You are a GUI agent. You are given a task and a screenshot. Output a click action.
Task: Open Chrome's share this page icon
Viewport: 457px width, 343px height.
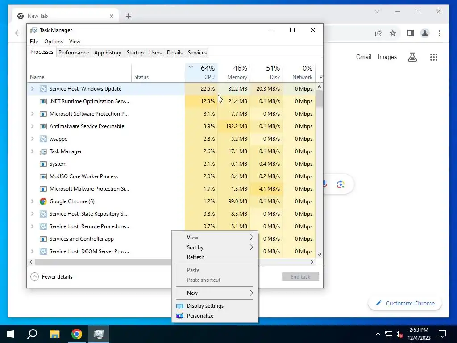tap(378, 33)
